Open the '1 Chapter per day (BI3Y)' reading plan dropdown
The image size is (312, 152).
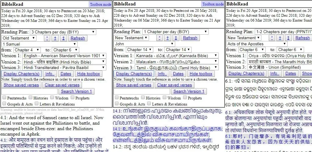click(175, 32)
